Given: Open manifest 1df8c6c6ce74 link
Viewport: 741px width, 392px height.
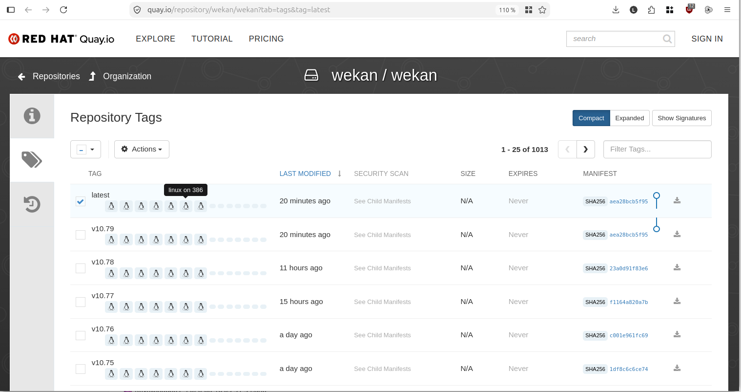Looking at the screenshot, I should (629, 369).
